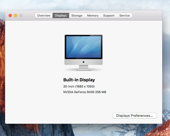Viewport: 170px width, 136px height.
Task: Show the Service tab
Action: [125, 15]
